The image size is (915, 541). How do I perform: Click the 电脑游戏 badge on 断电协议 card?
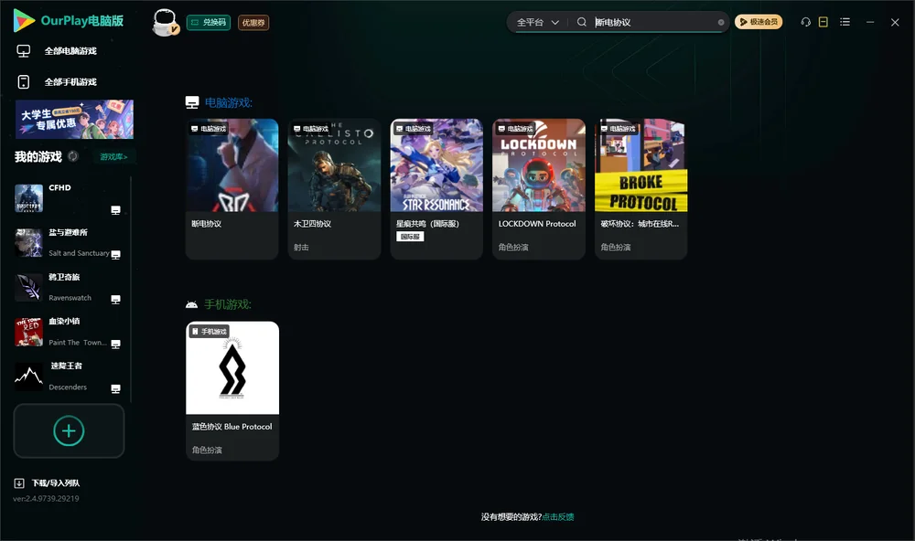208,128
